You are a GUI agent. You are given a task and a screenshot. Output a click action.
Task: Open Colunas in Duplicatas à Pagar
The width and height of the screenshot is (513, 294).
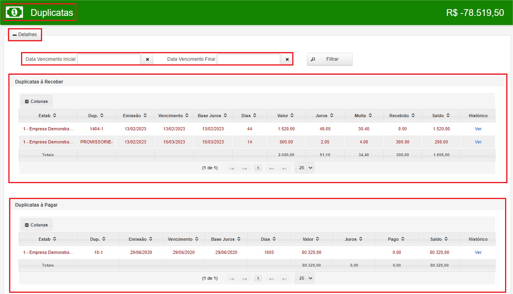pos(36,224)
